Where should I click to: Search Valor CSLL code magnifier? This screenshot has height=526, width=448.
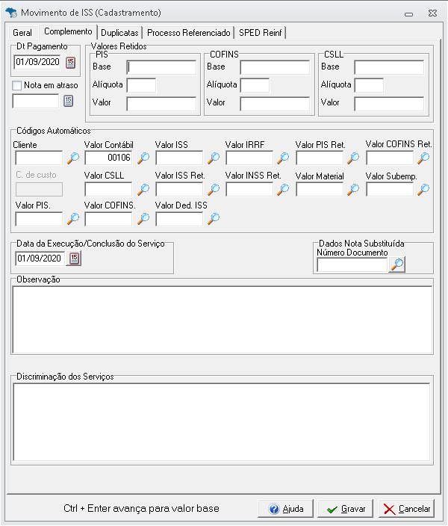(x=143, y=190)
